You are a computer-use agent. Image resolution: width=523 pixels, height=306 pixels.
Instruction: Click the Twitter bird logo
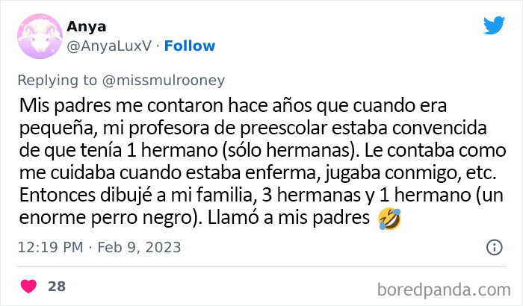(x=494, y=25)
